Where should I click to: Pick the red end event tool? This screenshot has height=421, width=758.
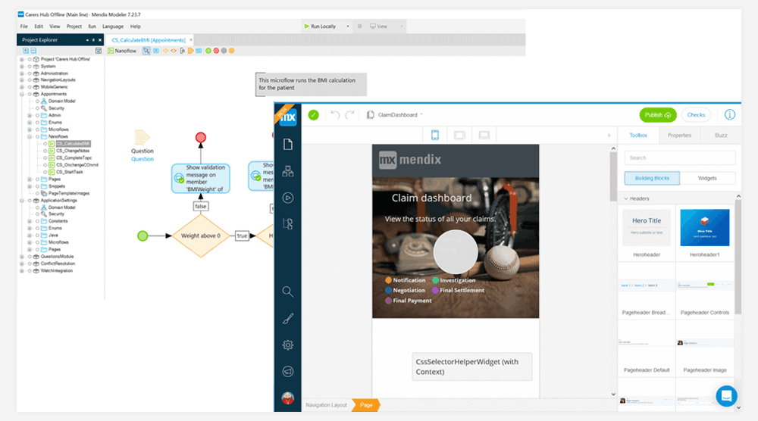[216, 51]
